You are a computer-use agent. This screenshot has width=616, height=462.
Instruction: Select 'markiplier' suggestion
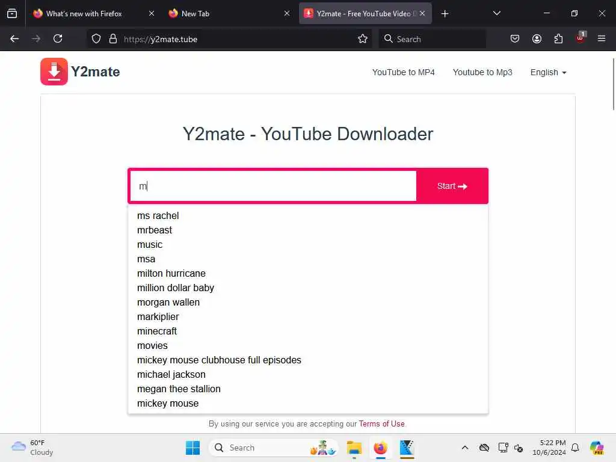click(307, 317)
